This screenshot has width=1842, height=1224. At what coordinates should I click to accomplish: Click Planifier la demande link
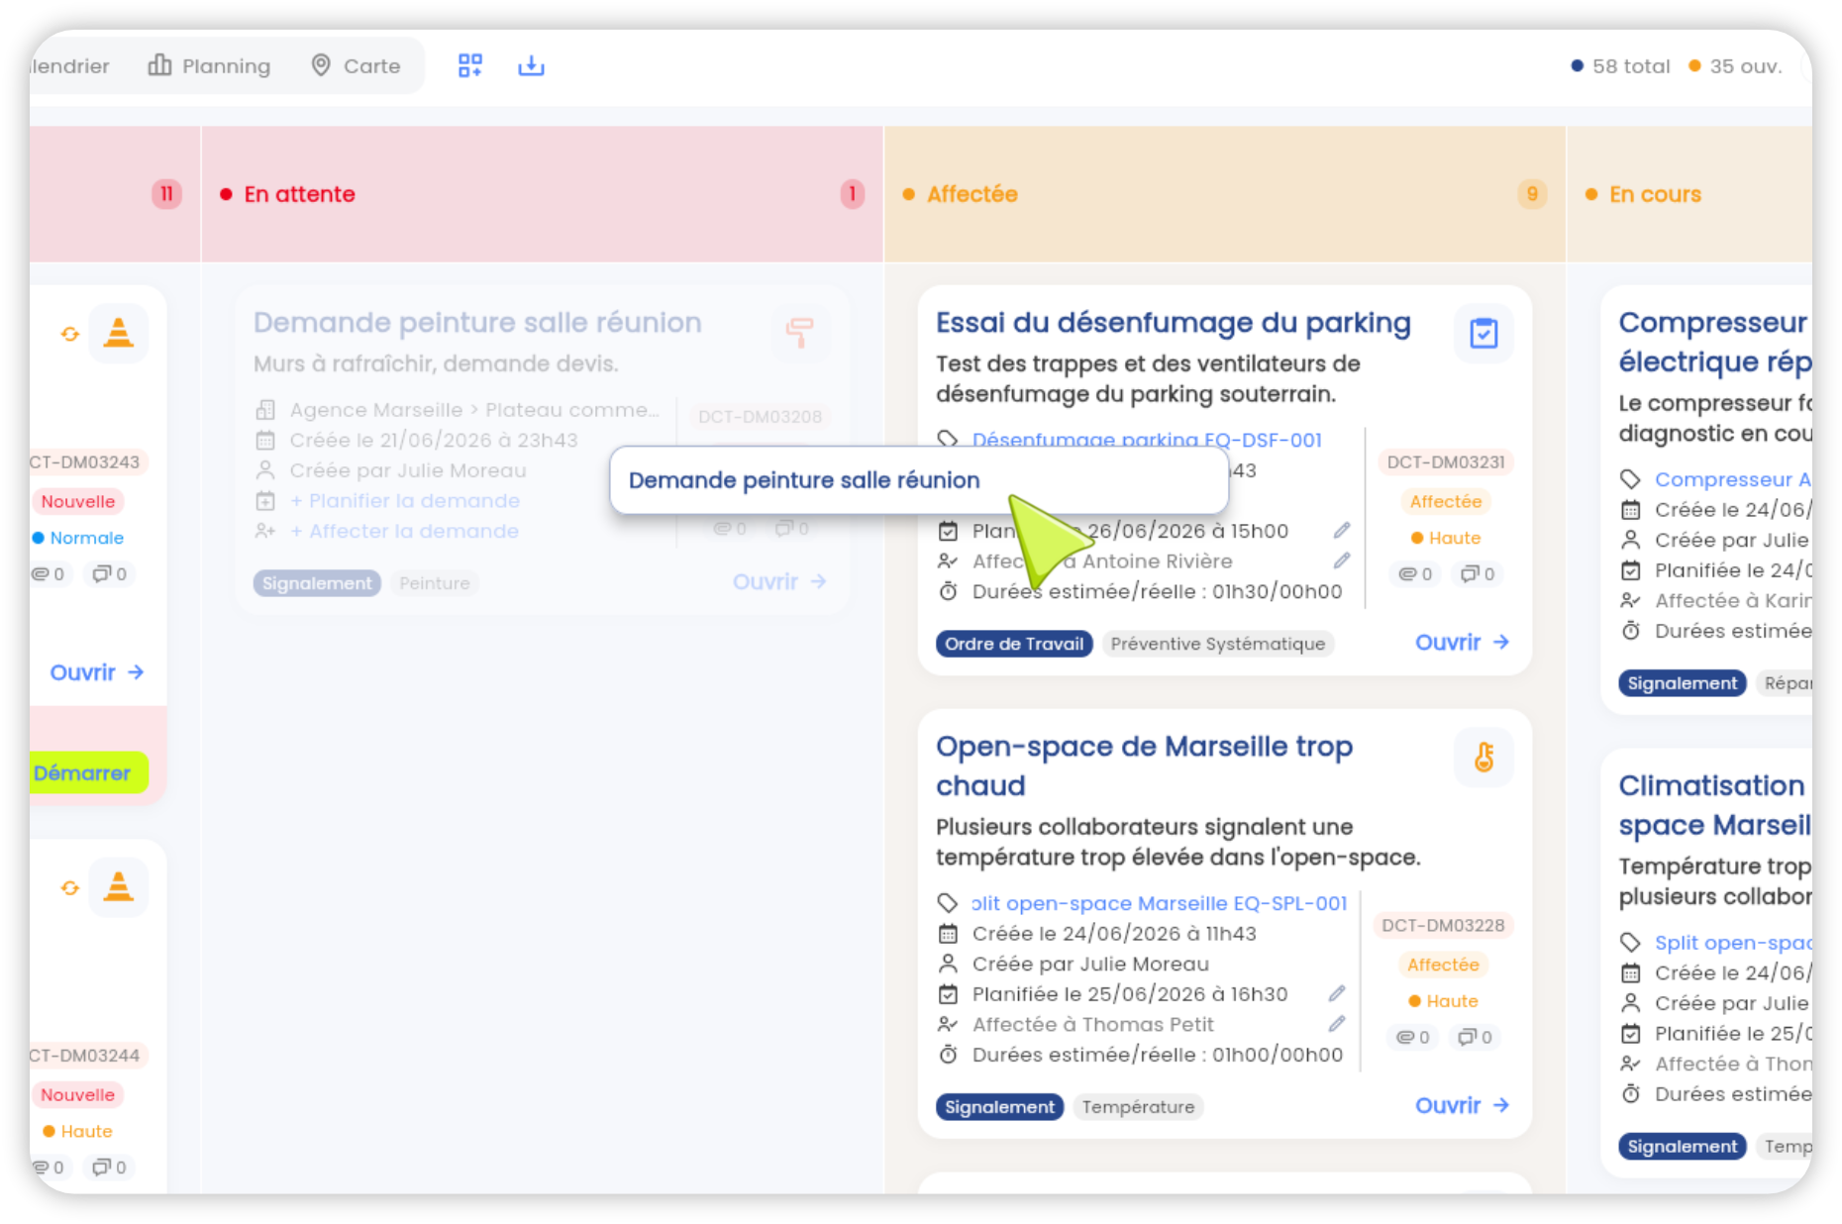[404, 501]
